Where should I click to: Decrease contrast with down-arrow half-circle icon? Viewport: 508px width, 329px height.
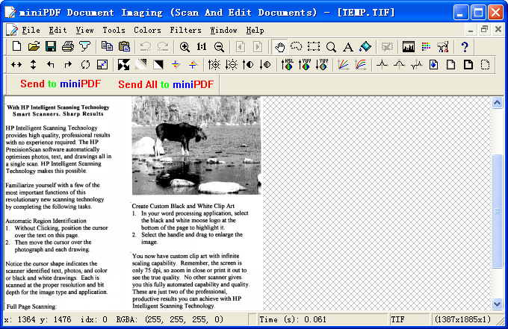pyautogui.click(x=265, y=65)
